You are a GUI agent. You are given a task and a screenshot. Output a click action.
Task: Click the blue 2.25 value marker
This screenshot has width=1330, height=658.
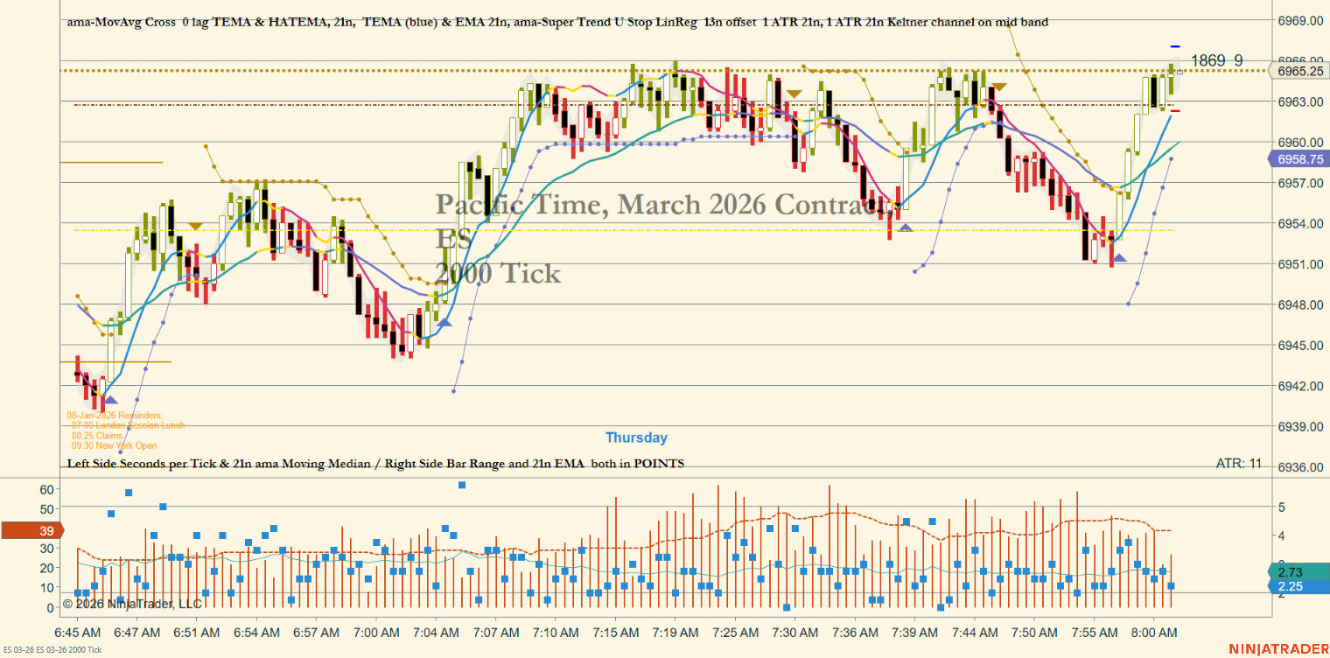[1298, 587]
